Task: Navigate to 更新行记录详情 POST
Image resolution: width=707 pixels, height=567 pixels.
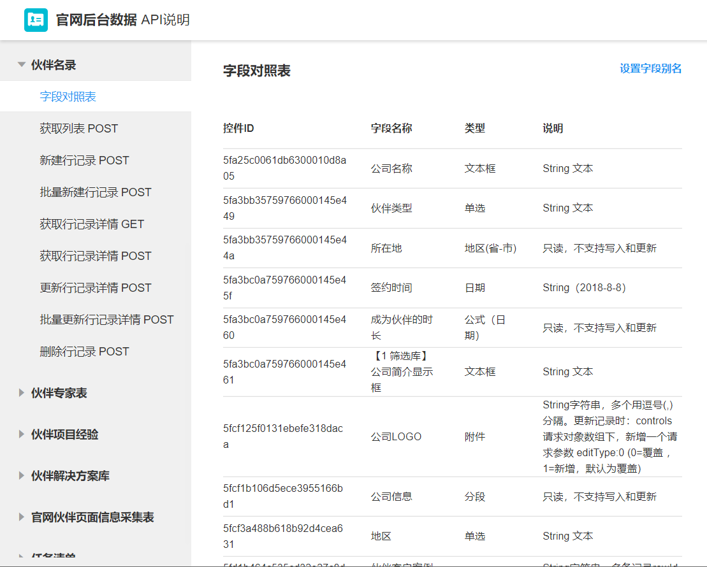Action: pyautogui.click(x=96, y=288)
